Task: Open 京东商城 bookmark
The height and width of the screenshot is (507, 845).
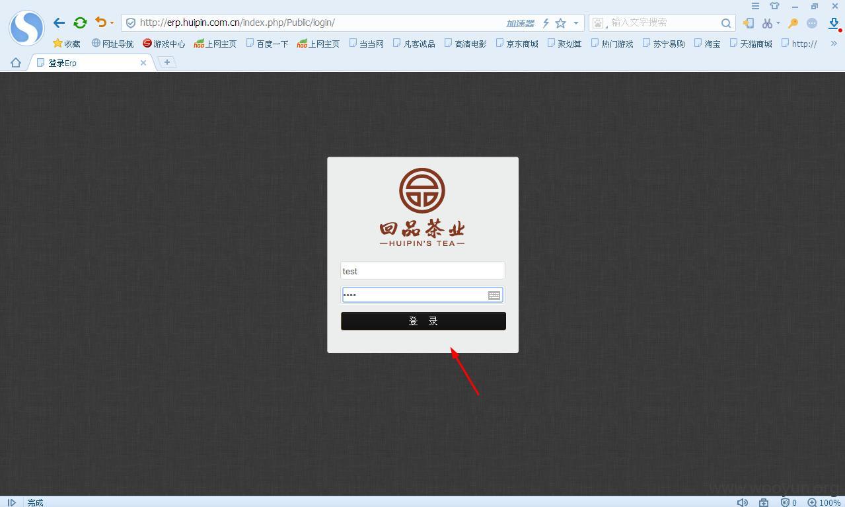Action: pos(517,44)
